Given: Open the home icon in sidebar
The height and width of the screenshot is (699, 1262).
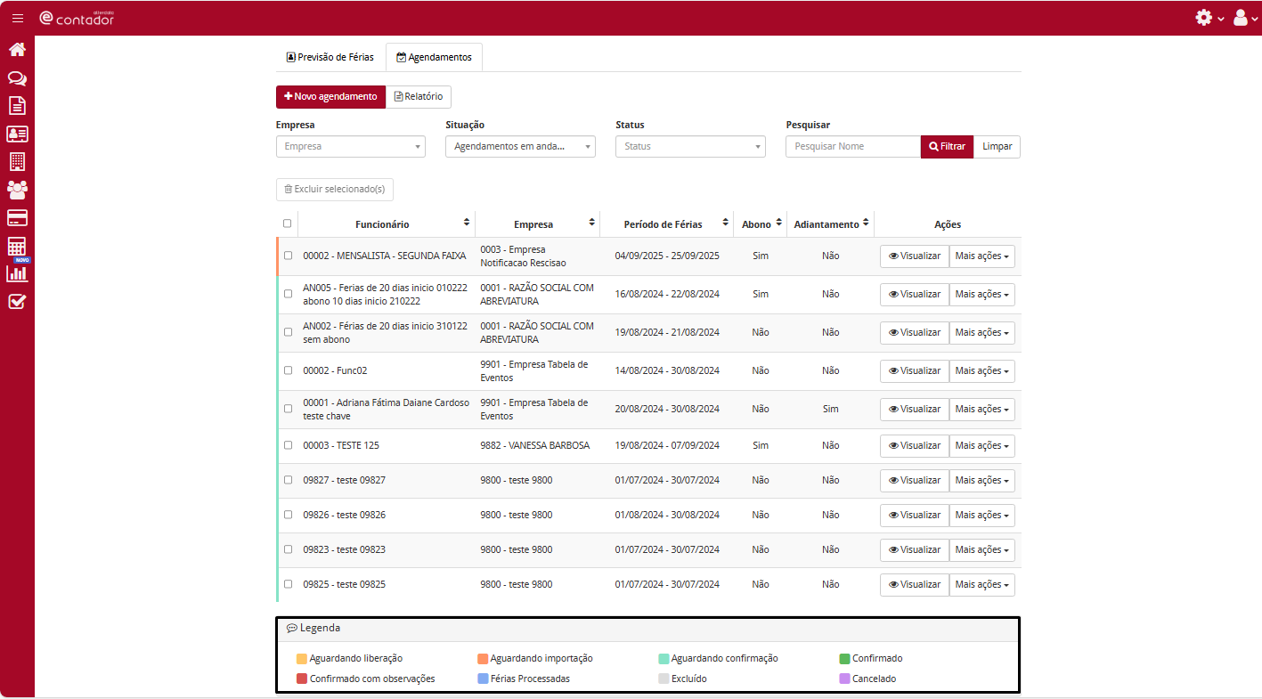Looking at the screenshot, I should [17, 50].
